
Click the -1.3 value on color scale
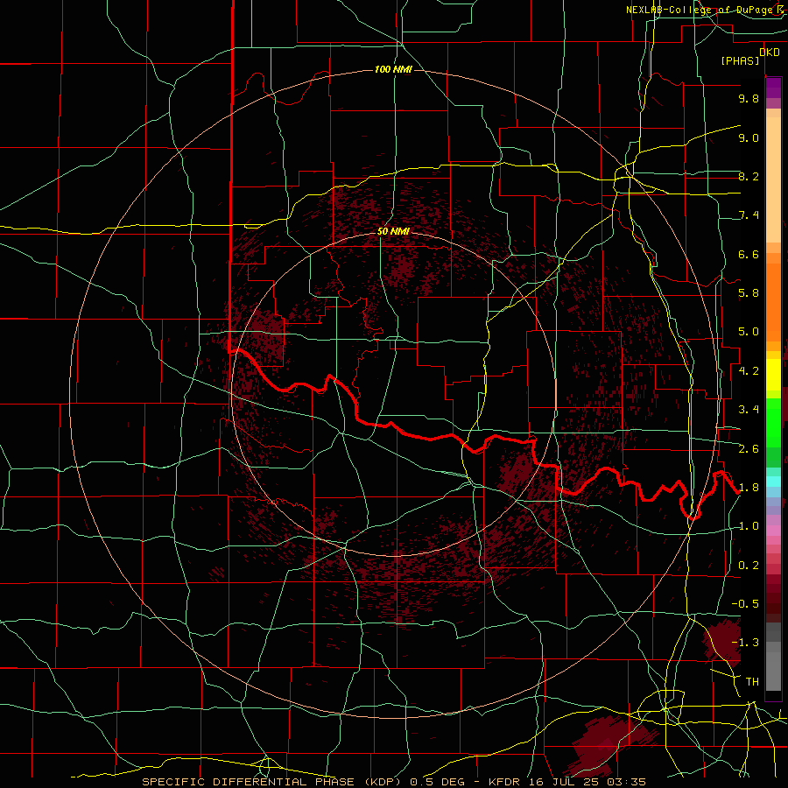pos(745,643)
